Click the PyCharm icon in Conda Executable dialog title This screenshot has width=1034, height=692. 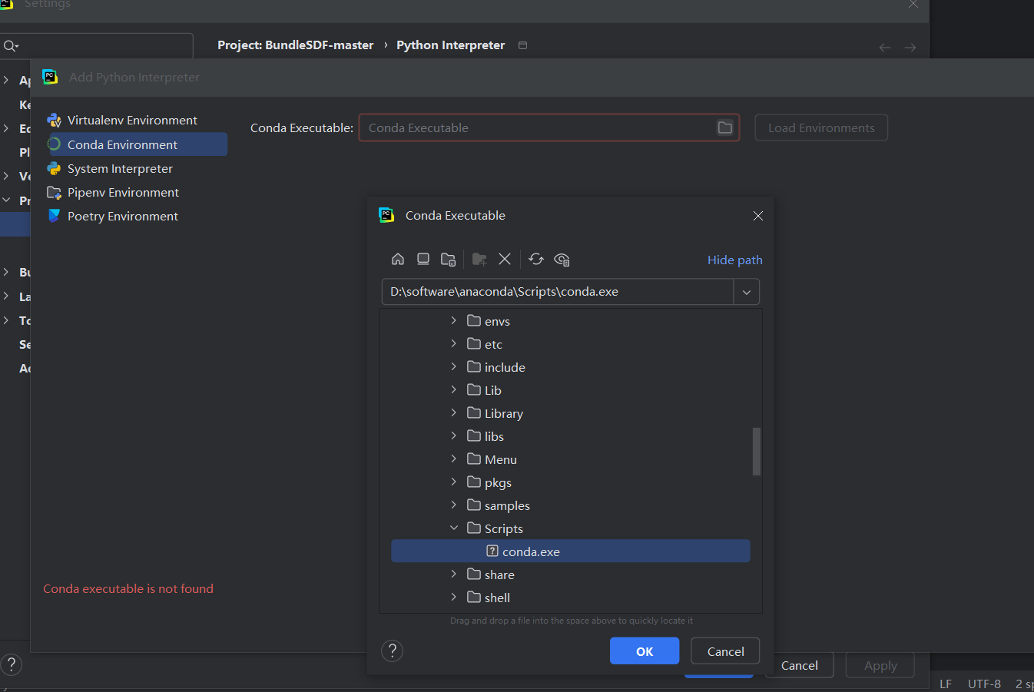[x=386, y=215]
